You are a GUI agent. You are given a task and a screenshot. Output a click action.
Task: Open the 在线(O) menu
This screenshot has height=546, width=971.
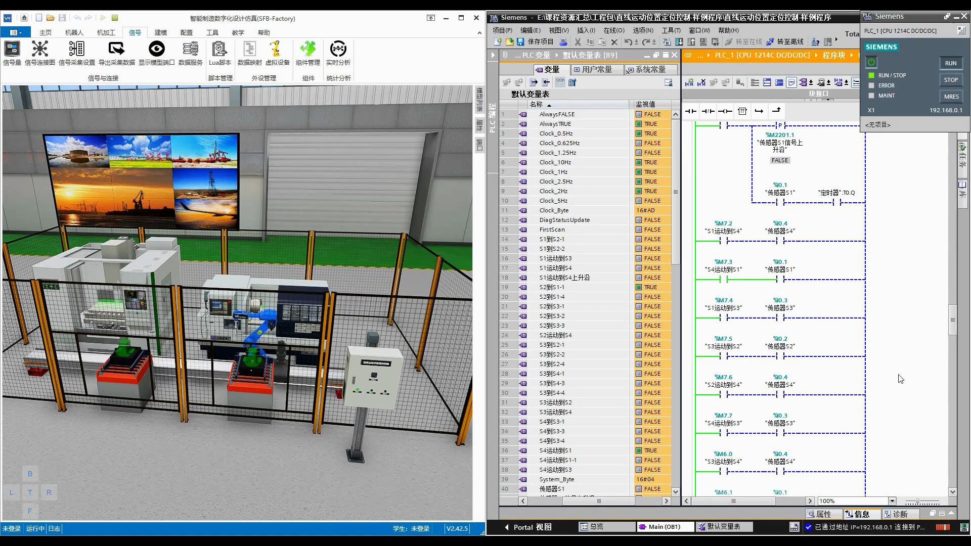tap(613, 30)
